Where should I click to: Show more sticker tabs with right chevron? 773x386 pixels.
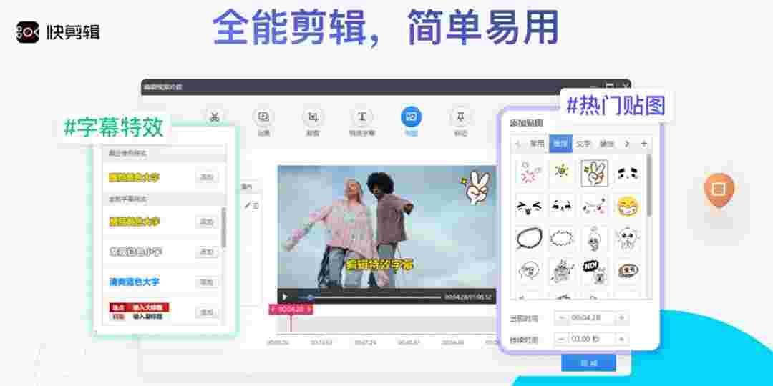point(627,144)
